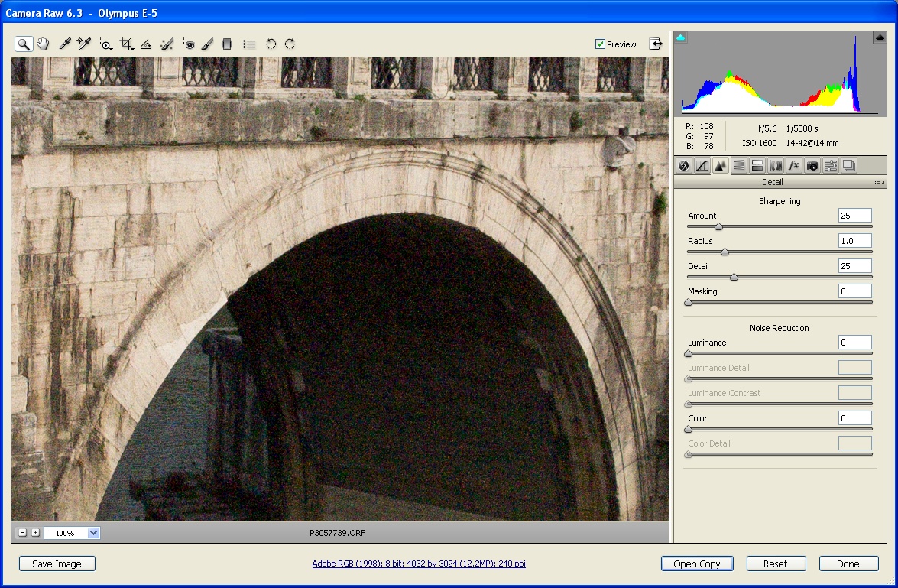Select the Graduated Filter tool
The width and height of the screenshot is (898, 588).
click(x=227, y=44)
